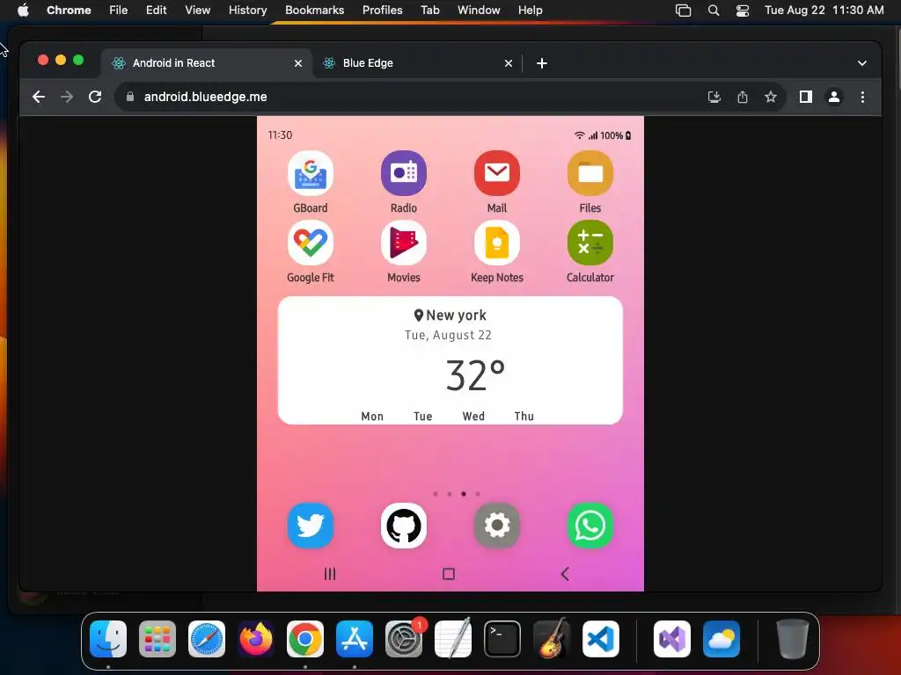Launch the Calculator app
Image resolution: width=901 pixels, height=675 pixels.
click(590, 243)
